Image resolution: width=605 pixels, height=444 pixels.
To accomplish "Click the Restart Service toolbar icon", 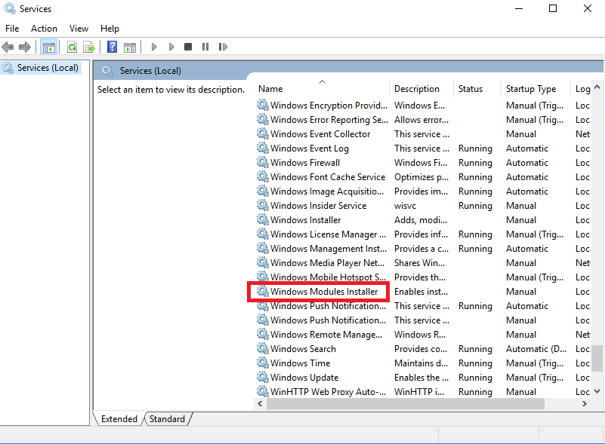I will point(223,47).
